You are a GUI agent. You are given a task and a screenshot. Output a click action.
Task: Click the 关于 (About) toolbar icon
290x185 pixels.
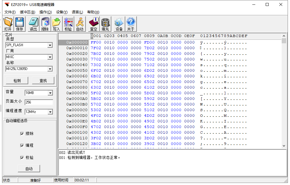[130, 23]
